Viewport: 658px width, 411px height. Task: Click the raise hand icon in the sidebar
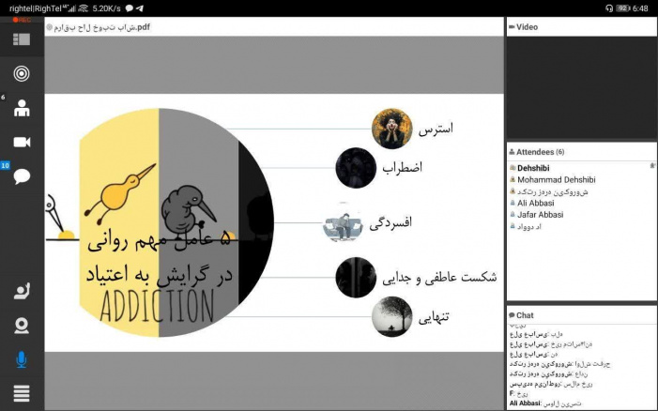point(22,292)
